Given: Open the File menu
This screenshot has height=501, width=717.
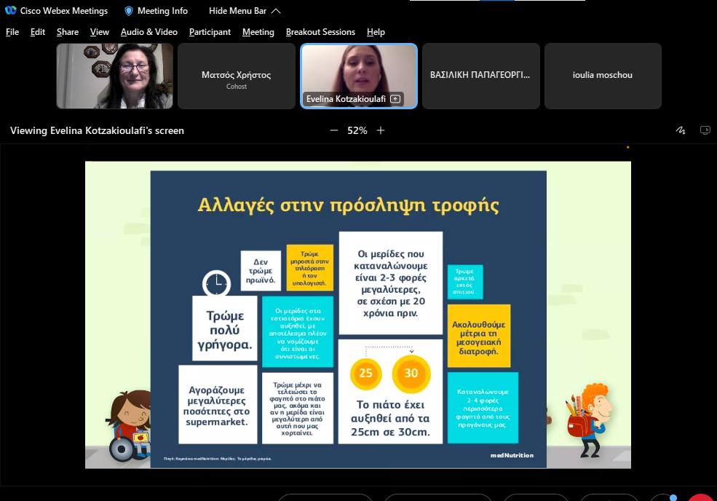Looking at the screenshot, I should (x=12, y=32).
